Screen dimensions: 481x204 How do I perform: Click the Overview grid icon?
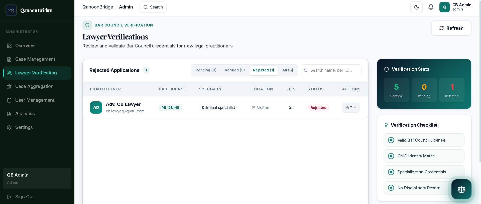[x=9, y=46]
